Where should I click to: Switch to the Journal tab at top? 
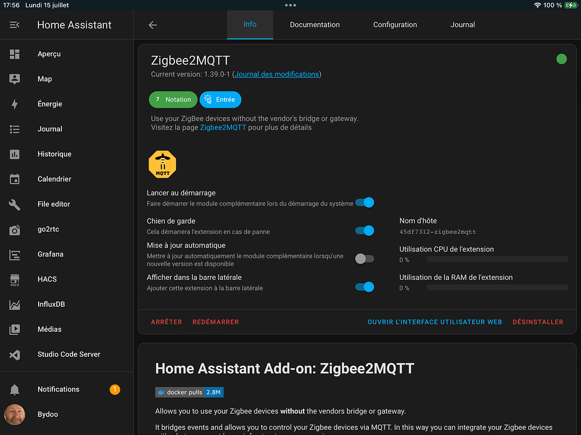462,25
